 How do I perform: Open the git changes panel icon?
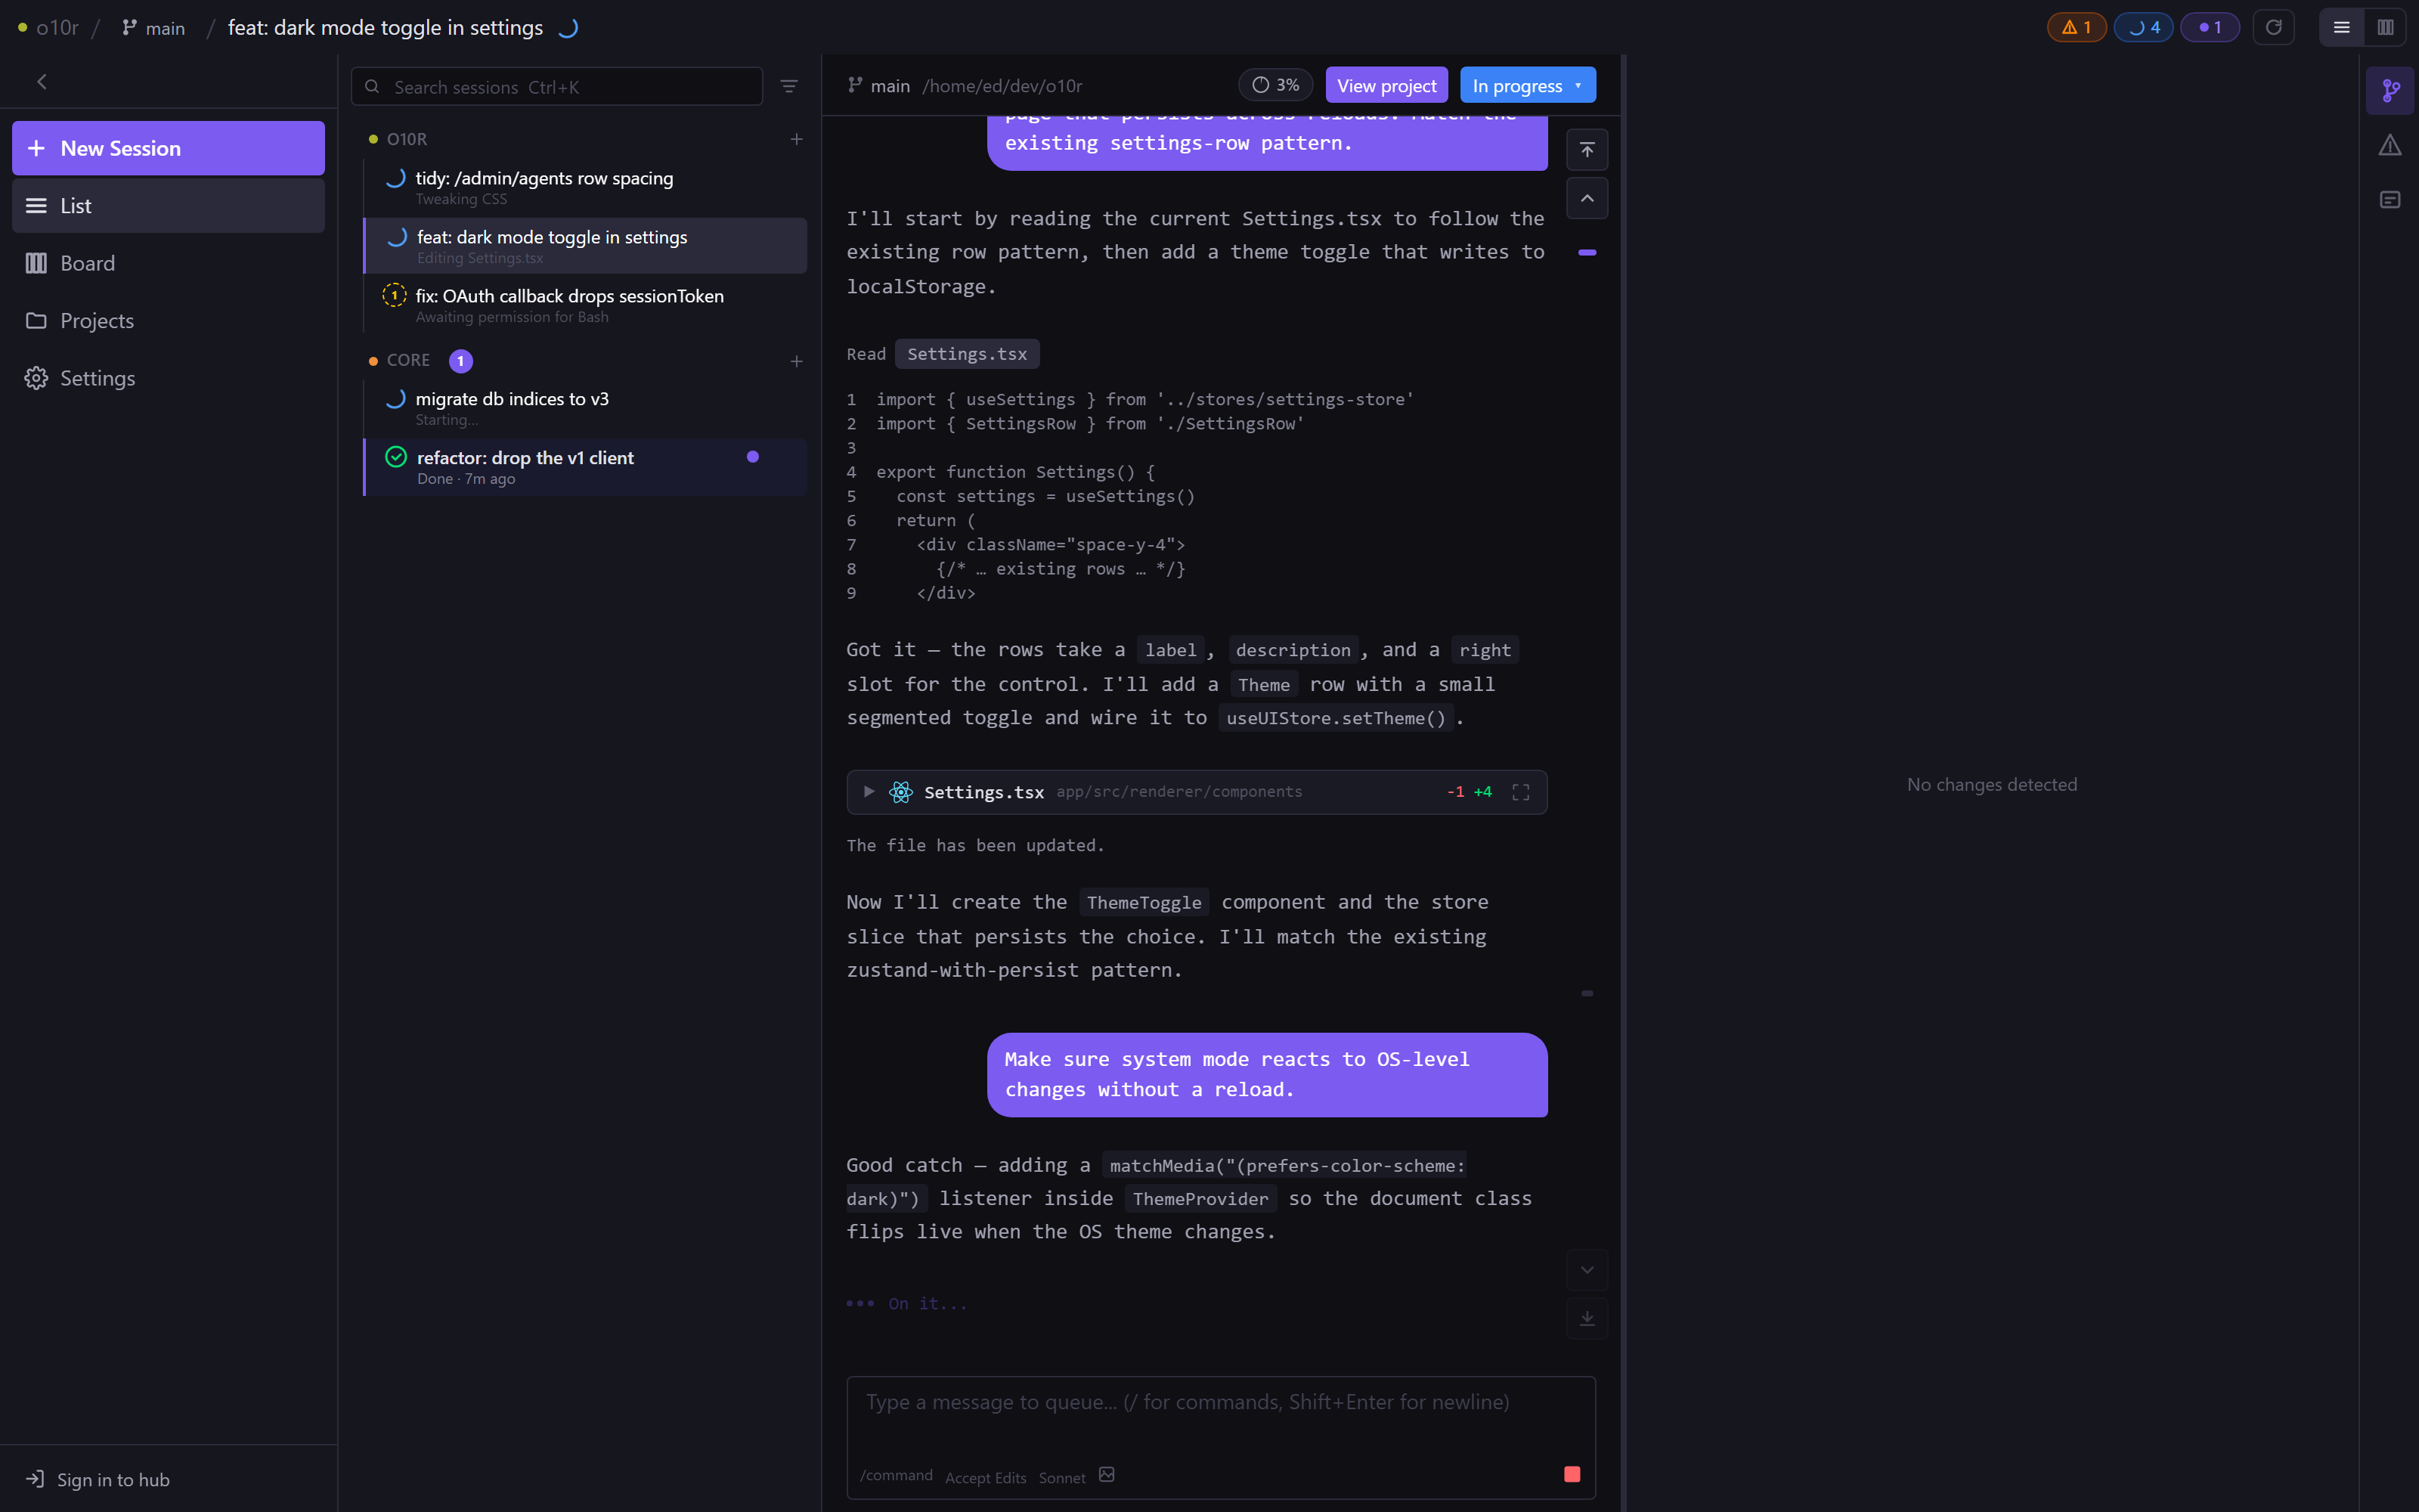tap(2390, 91)
